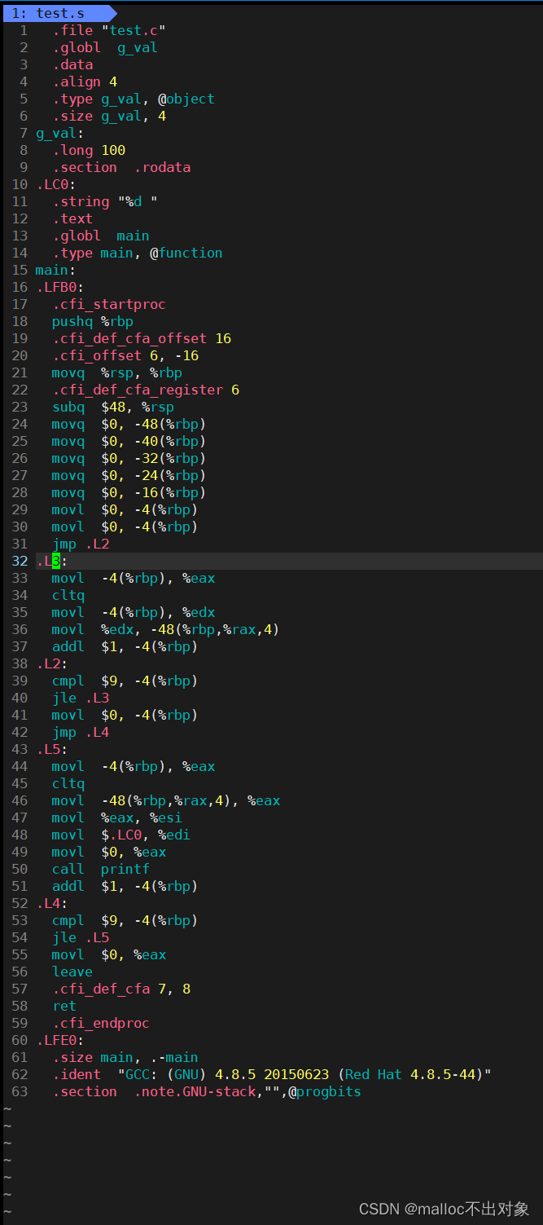The width and height of the screenshot is (543, 1225).
Task: Click the .LFE0: label
Action: pyautogui.click(x=60, y=1040)
